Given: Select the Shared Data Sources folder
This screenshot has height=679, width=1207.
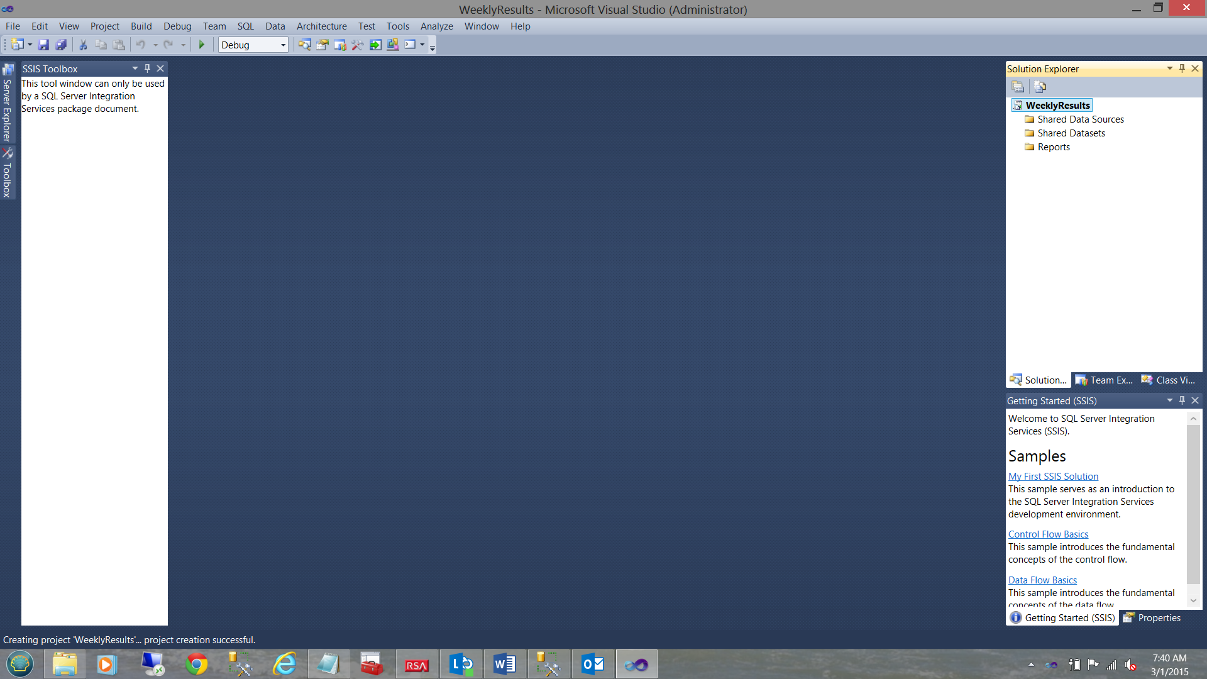Looking at the screenshot, I should (1080, 119).
